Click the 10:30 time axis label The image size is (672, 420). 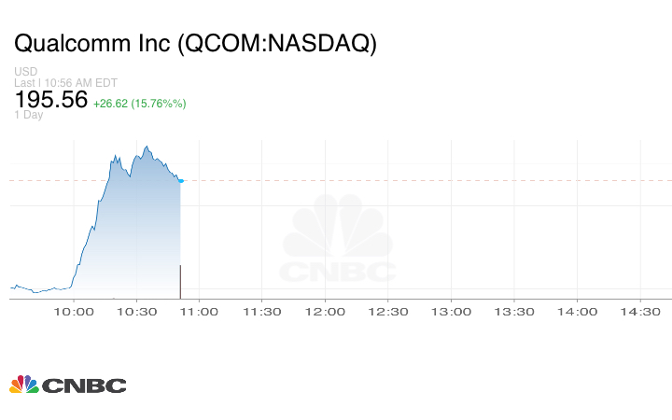coord(136,312)
